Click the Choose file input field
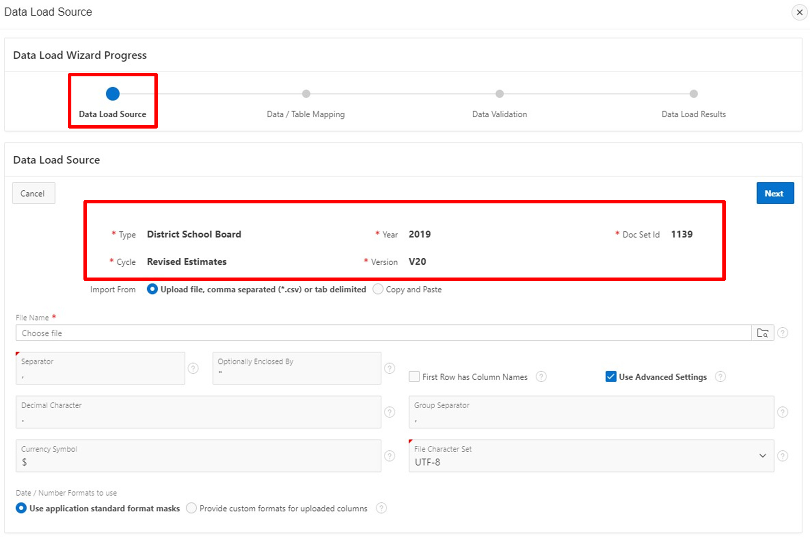This screenshot has width=810, height=538. 383,333
